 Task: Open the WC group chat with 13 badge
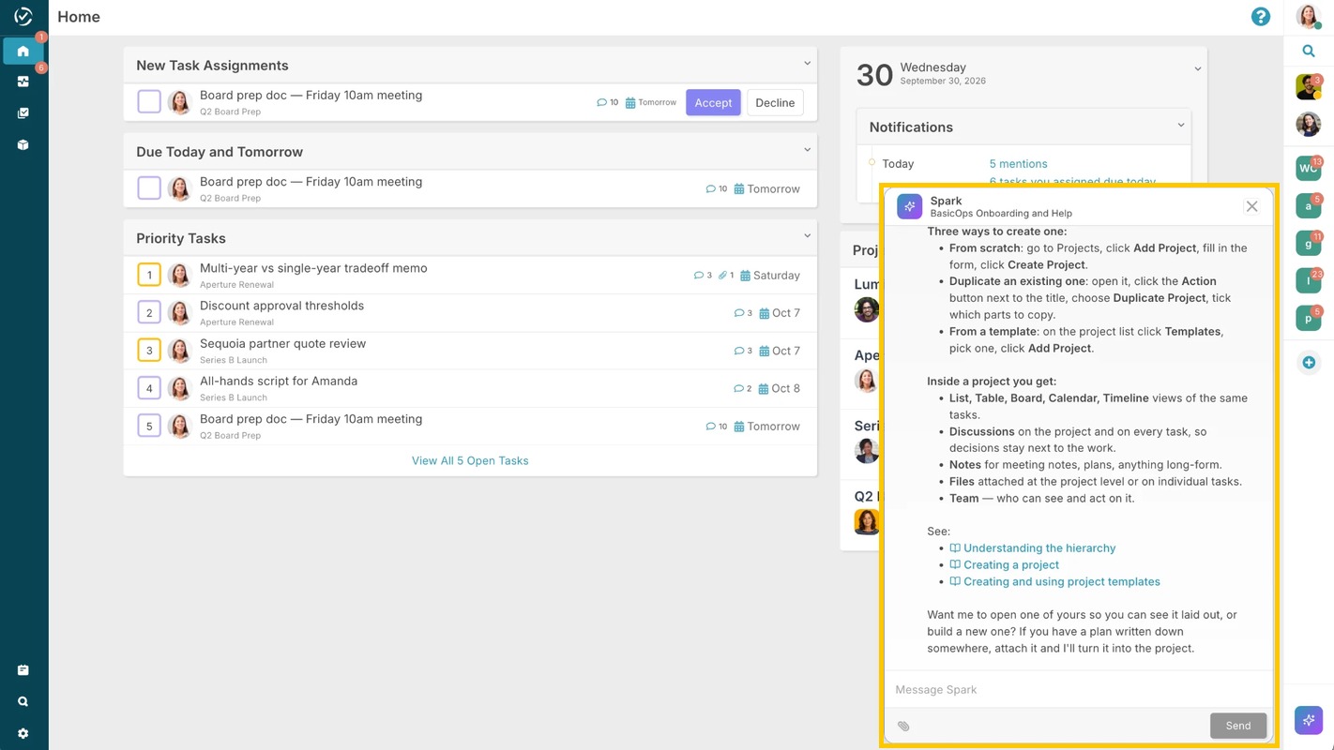coord(1309,168)
